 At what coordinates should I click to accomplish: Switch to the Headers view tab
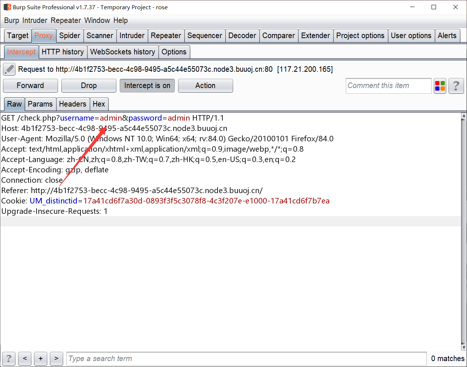[x=72, y=104]
